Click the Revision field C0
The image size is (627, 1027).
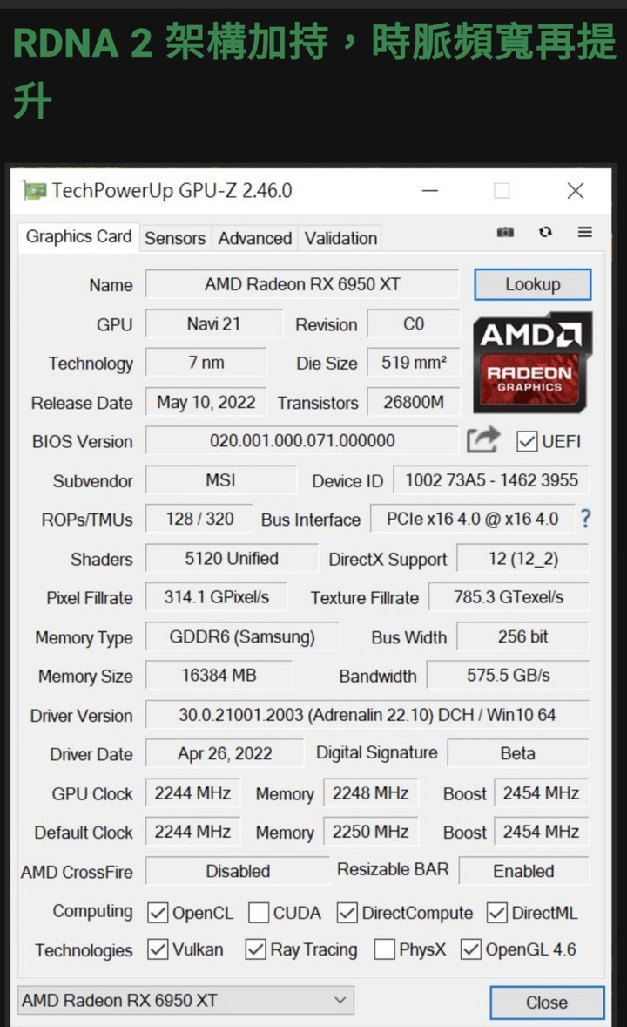click(x=414, y=323)
